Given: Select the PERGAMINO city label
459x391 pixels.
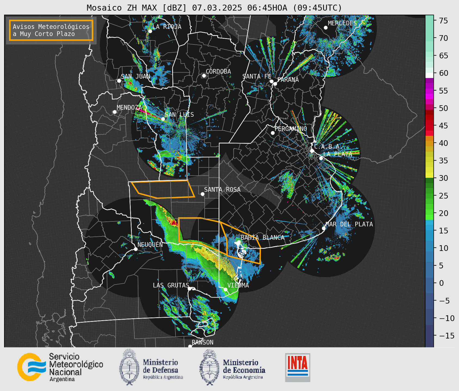Looking at the screenshot, I should coord(291,129).
